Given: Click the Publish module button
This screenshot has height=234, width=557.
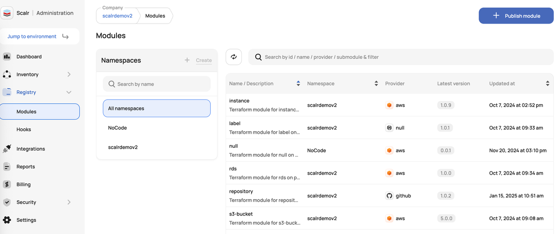Looking at the screenshot, I should tap(516, 16).
